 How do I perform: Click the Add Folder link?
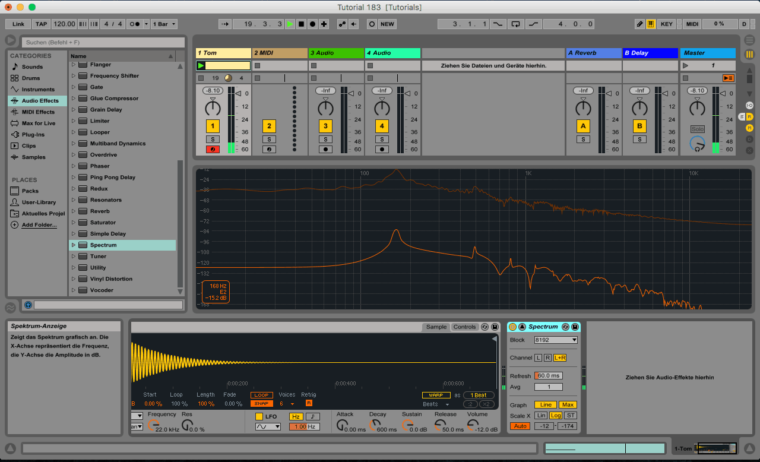pyautogui.click(x=39, y=225)
